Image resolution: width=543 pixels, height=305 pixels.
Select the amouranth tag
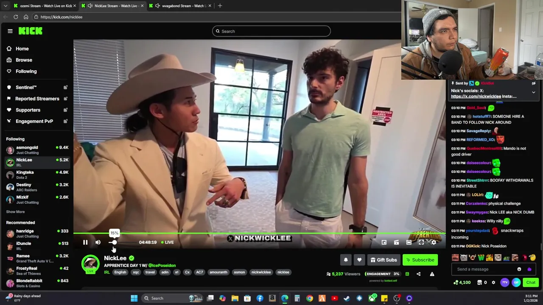tap(218, 272)
